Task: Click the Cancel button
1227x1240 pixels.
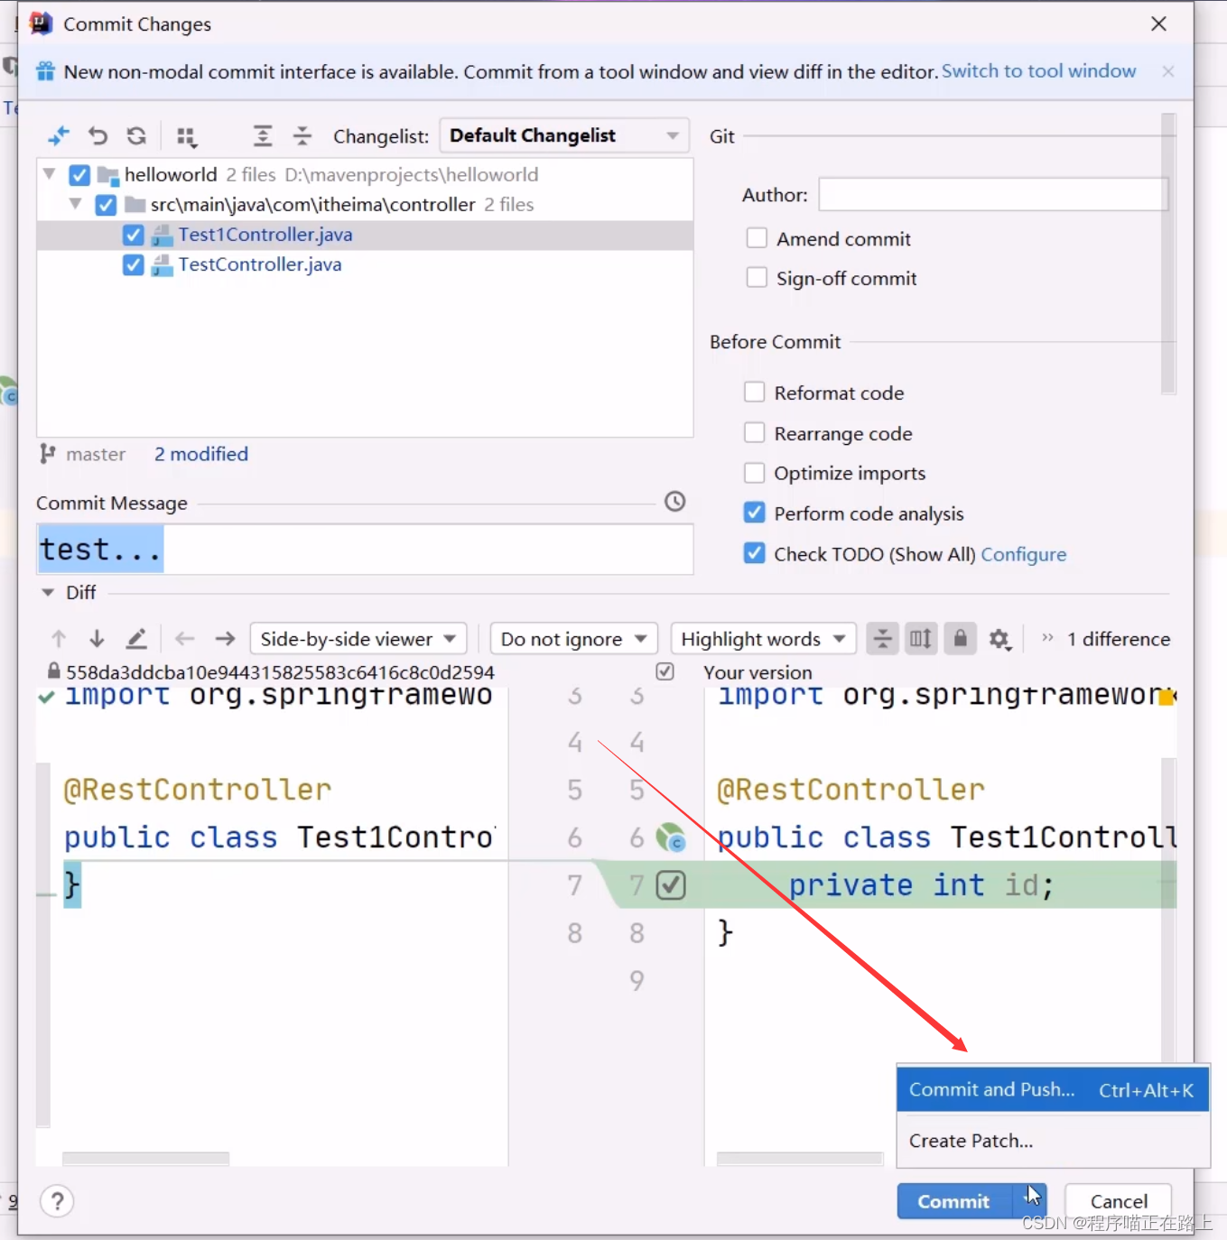Action: click(x=1119, y=1201)
